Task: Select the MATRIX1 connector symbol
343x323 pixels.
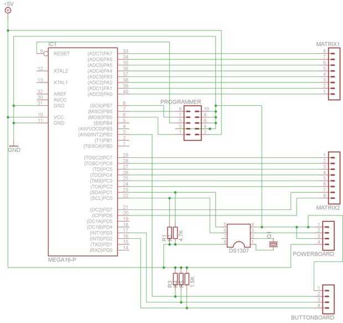Action: [x=334, y=74]
